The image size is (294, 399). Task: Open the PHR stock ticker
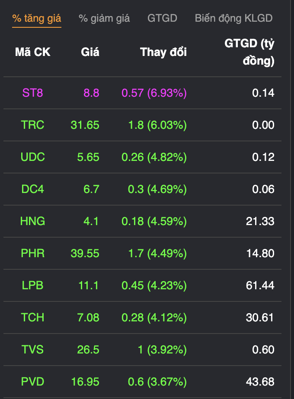click(x=33, y=253)
